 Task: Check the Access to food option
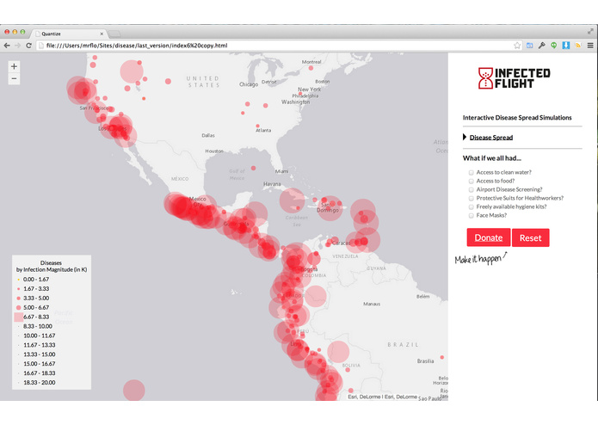tap(471, 181)
